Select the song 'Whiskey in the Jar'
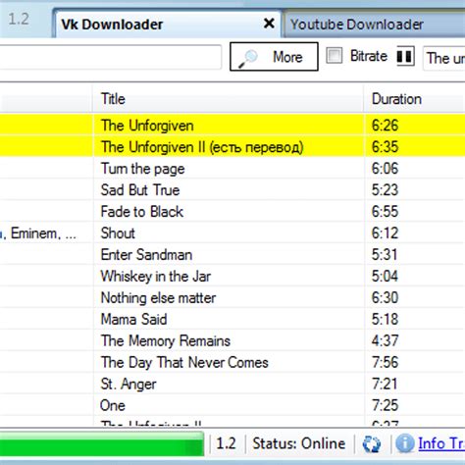 232,277
